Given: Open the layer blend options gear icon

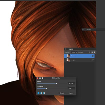Looking at the screenshot, I should [92, 52].
